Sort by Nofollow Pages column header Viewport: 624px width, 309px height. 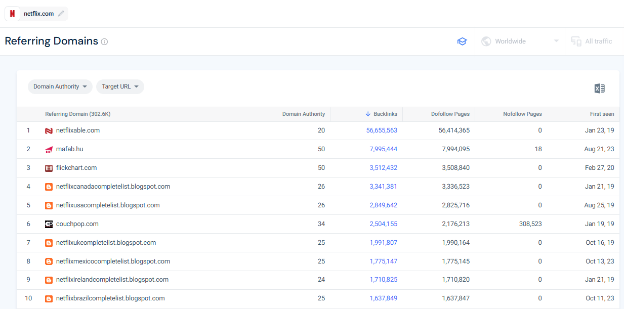[522, 114]
